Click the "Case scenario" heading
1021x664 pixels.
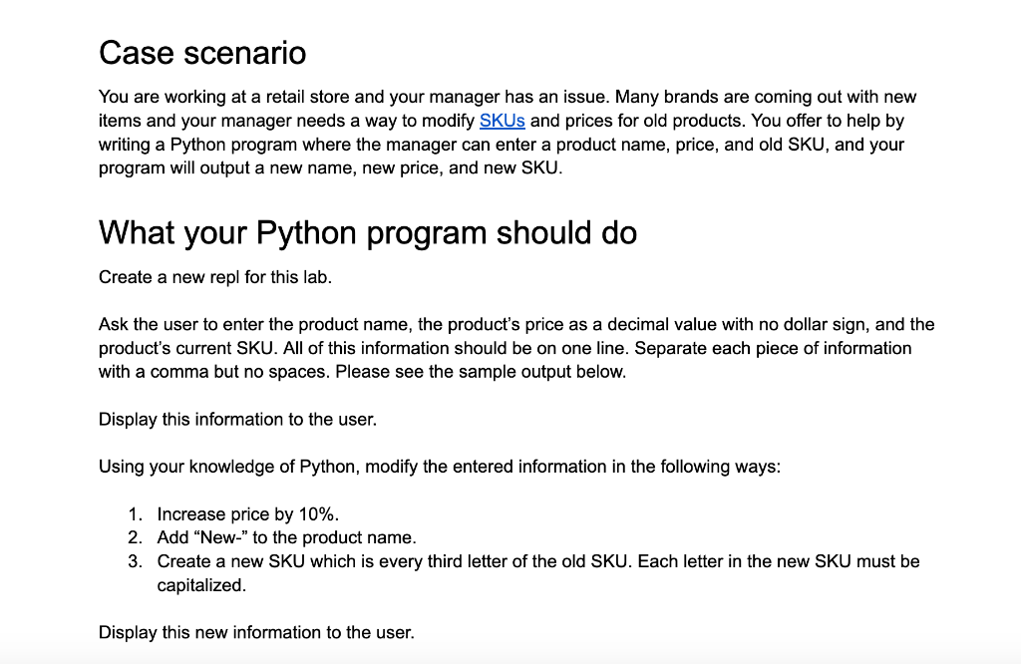tap(202, 52)
